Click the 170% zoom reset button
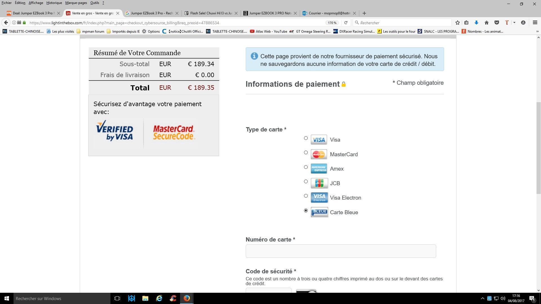 pyautogui.click(x=332, y=23)
